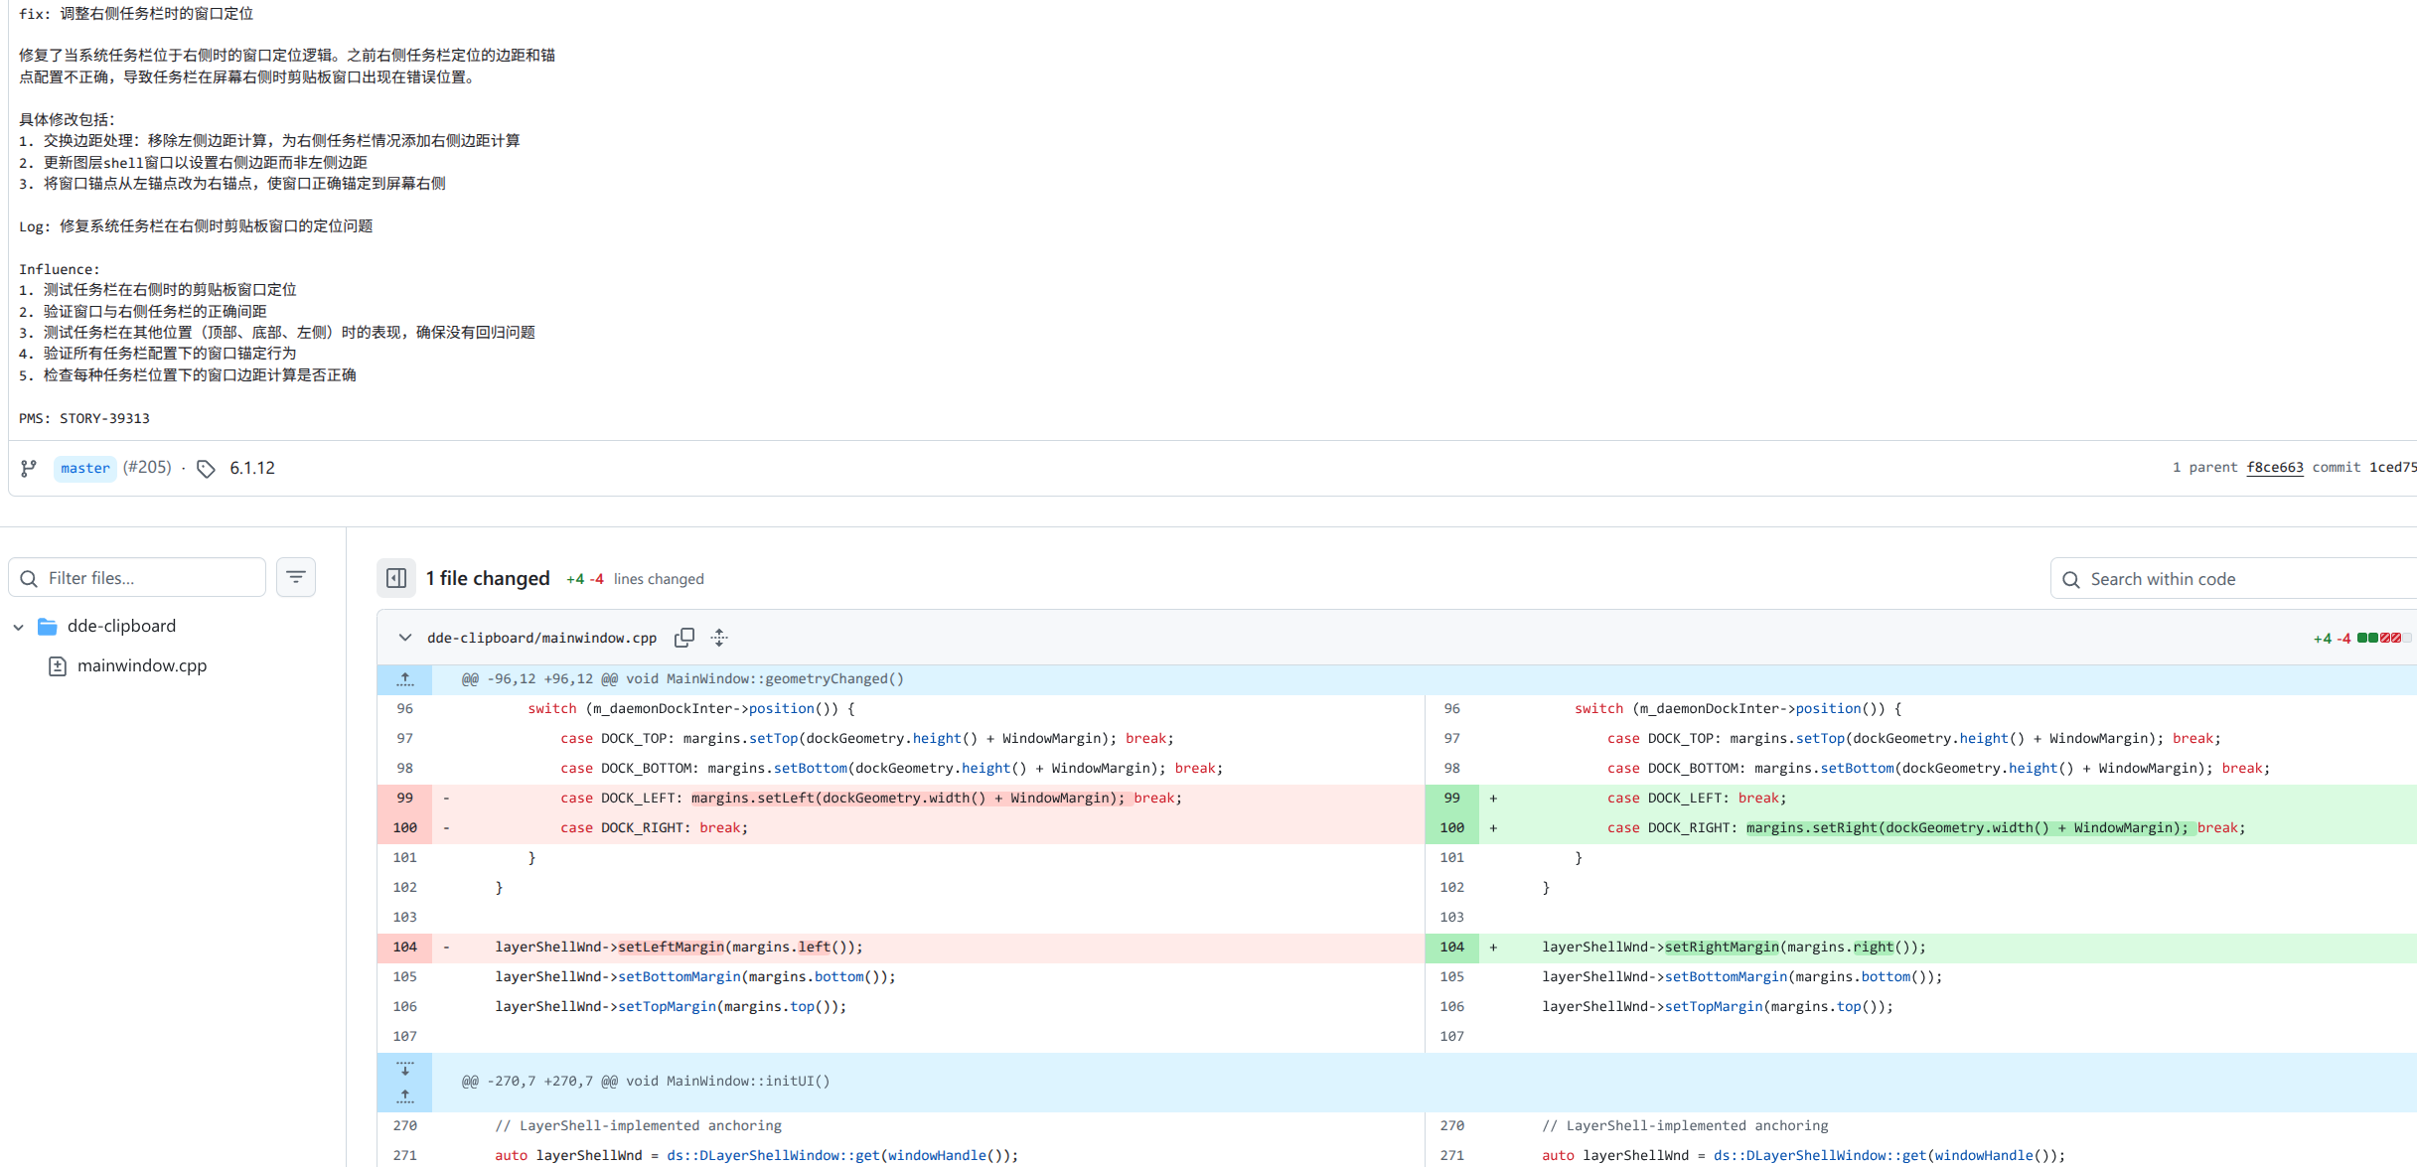Focus the Filter files input field
Screen dimensions: 2417x1167
(x=137, y=578)
